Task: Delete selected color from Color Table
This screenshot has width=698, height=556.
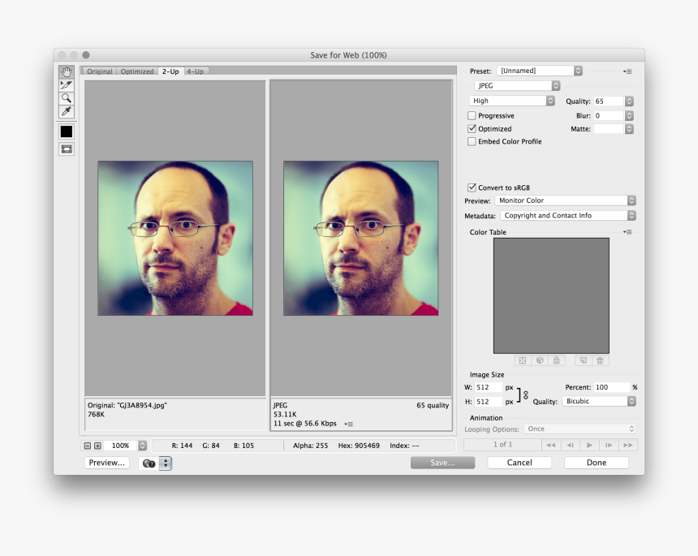Action: coord(601,360)
